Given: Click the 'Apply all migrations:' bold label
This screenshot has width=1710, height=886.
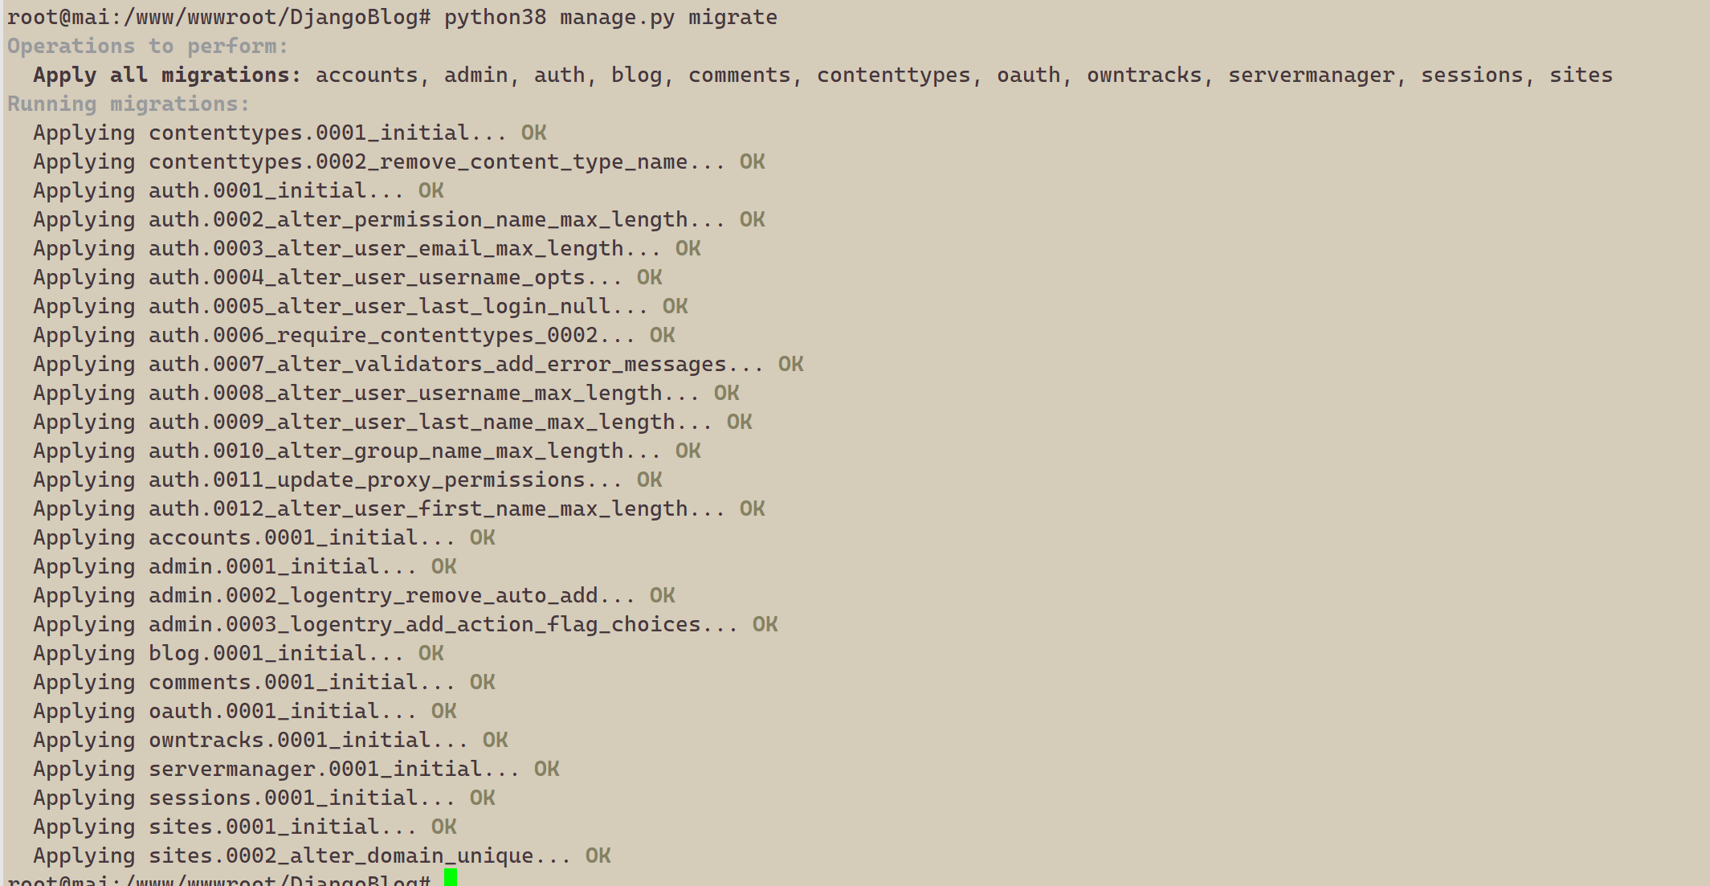Looking at the screenshot, I should 167,76.
